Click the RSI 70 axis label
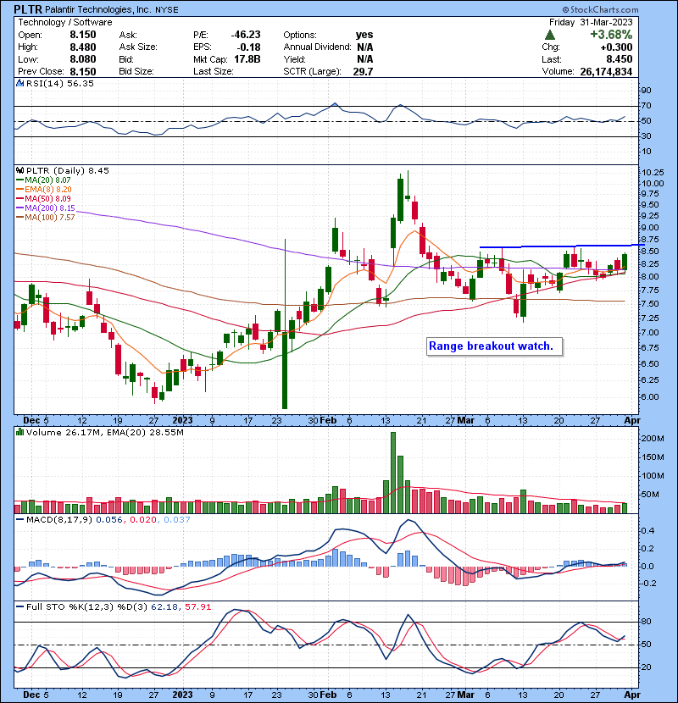This screenshot has width=678, height=703. pyautogui.click(x=647, y=106)
